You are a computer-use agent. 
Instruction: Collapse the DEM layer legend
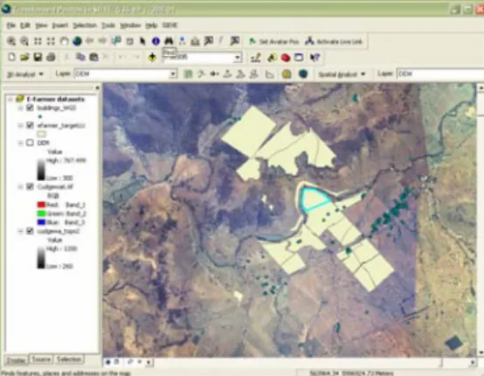point(20,143)
